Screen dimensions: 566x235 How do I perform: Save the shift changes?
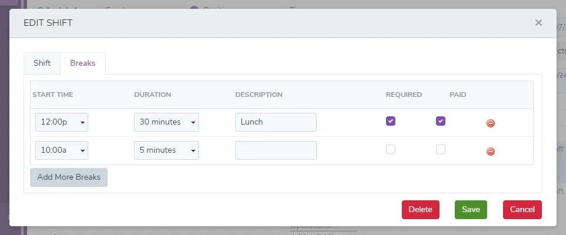click(x=471, y=210)
